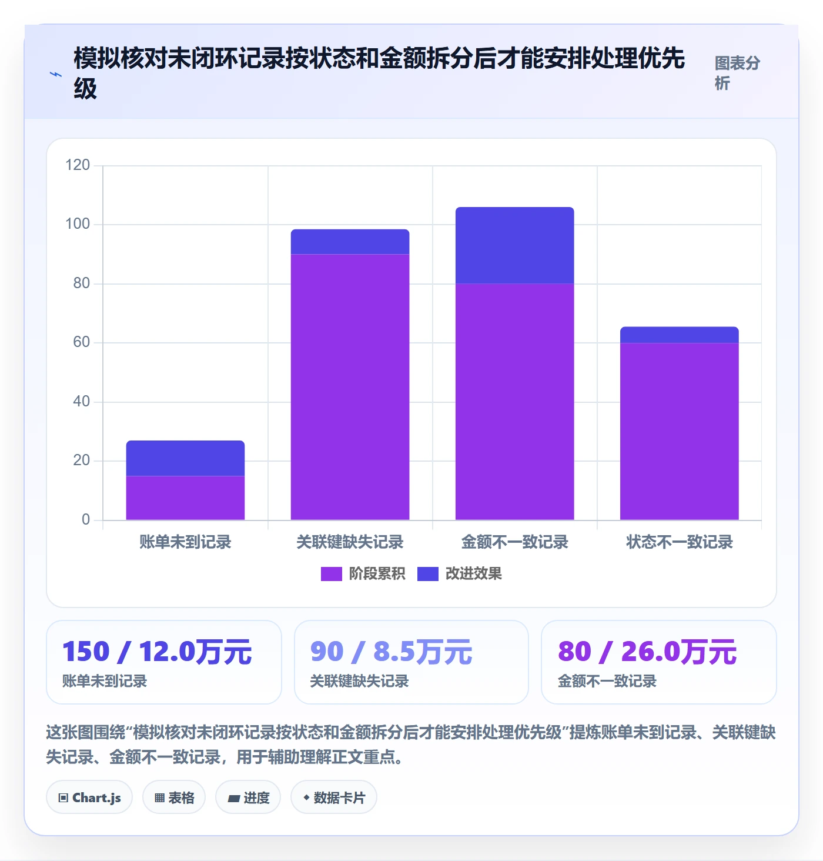Click the y-axis value 60

[x=82, y=342]
